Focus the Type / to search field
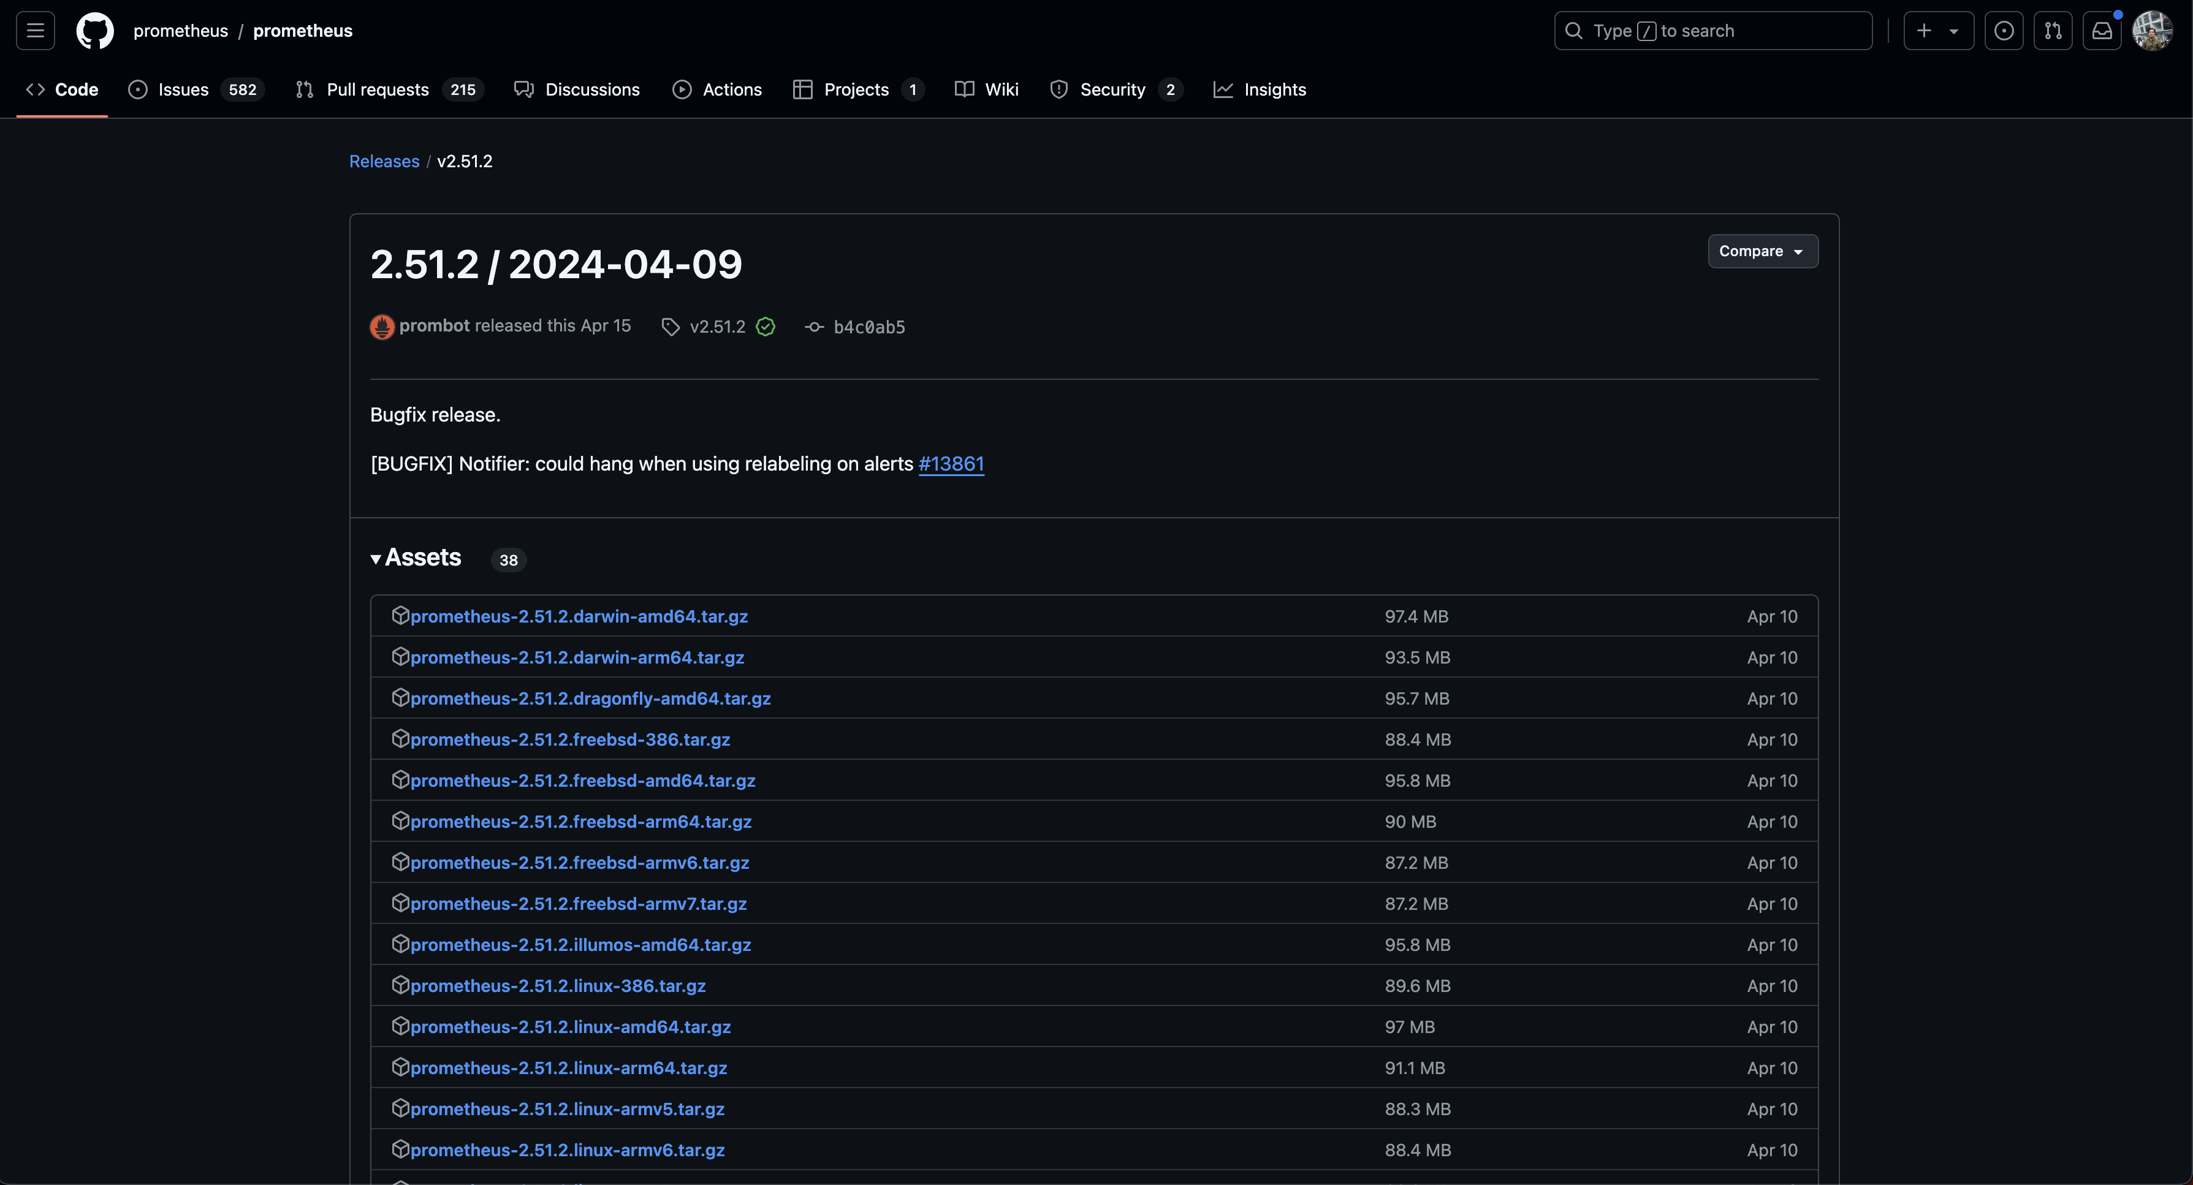The height and width of the screenshot is (1185, 2193). (x=1713, y=31)
